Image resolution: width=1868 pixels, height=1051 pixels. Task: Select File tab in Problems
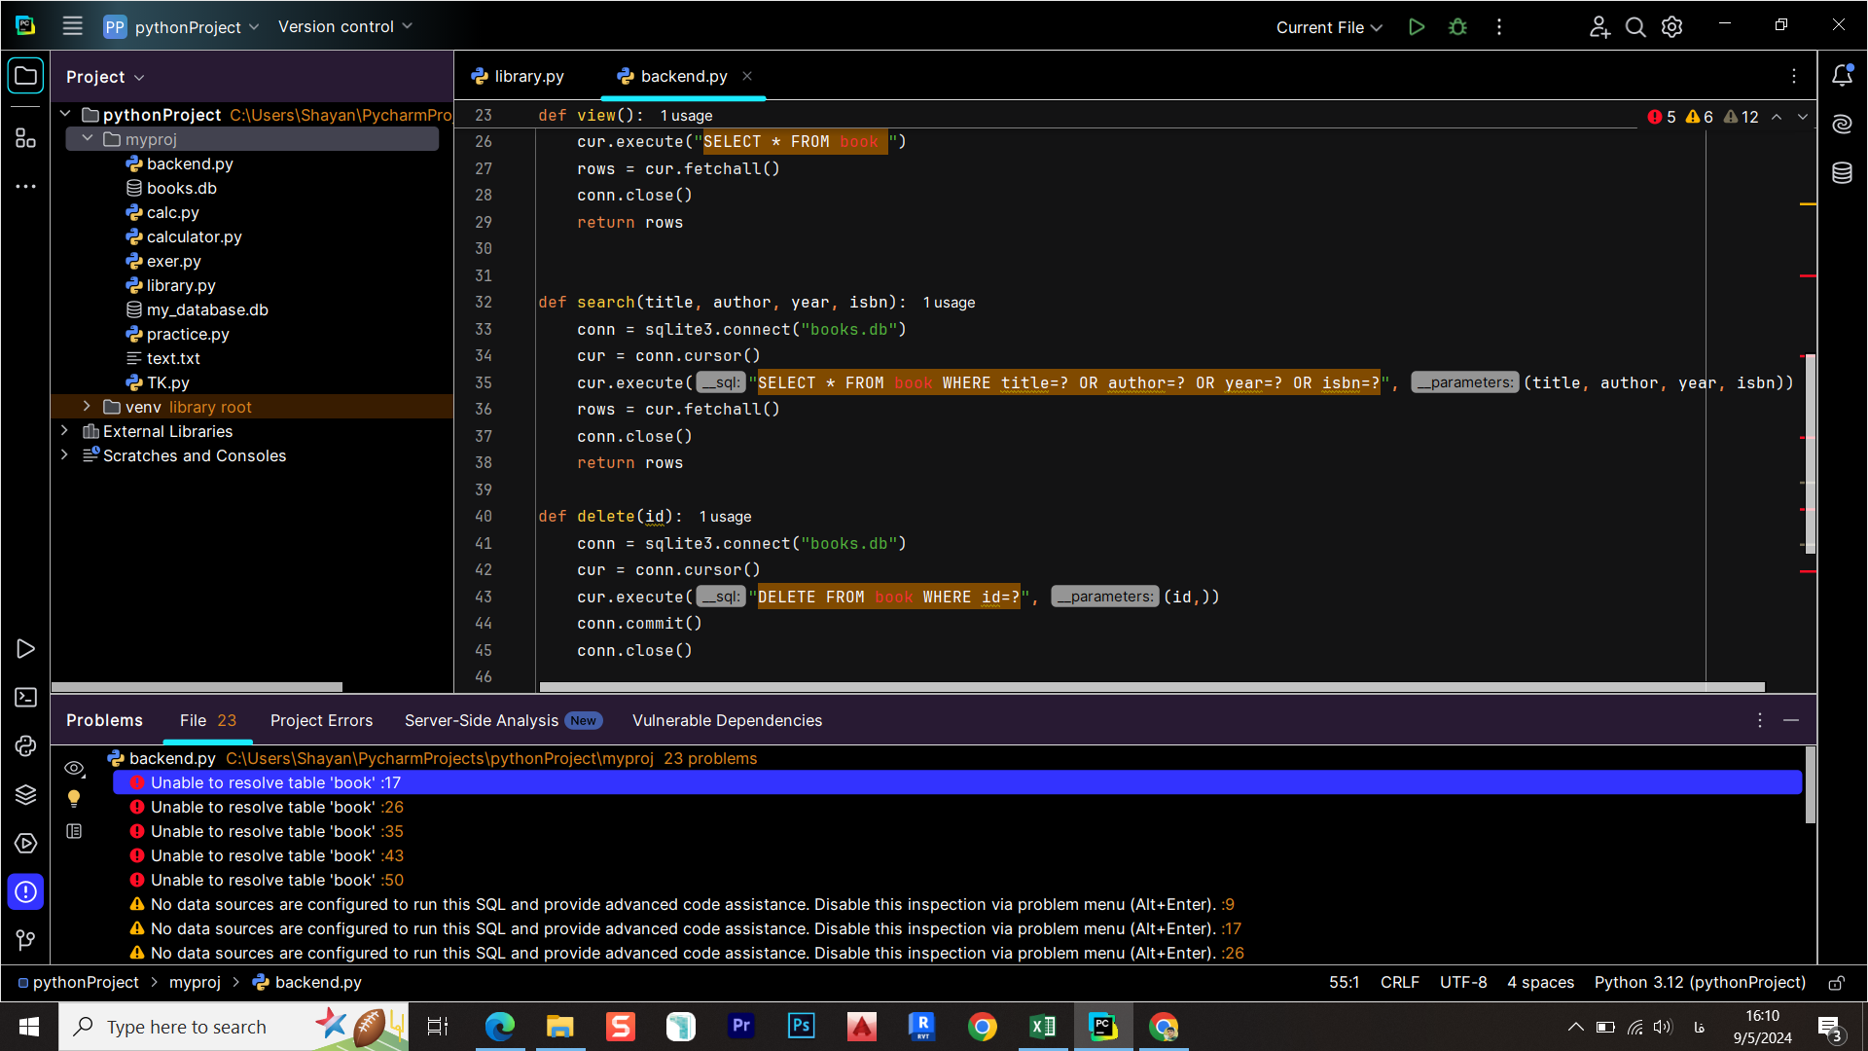[x=207, y=720]
